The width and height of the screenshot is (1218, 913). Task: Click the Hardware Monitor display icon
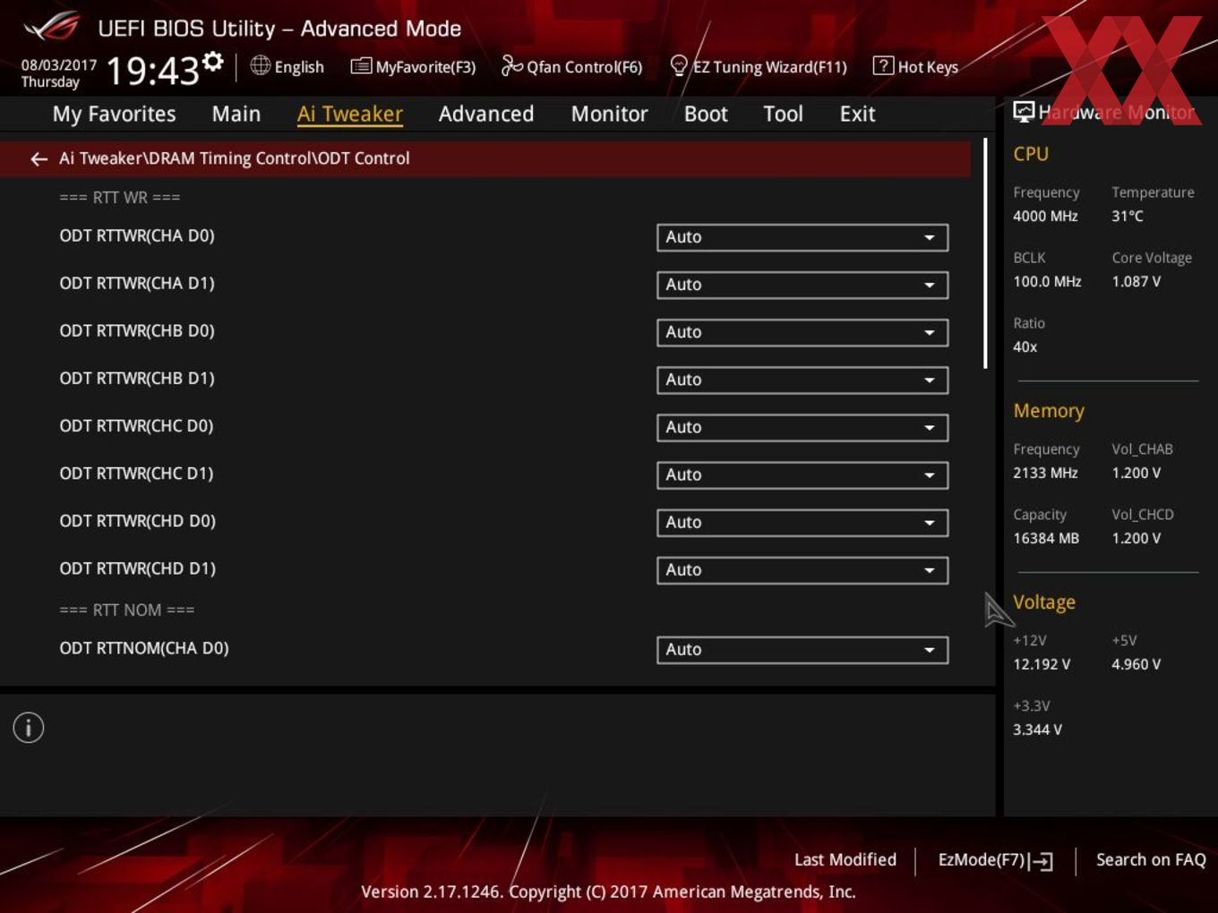(x=1024, y=111)
